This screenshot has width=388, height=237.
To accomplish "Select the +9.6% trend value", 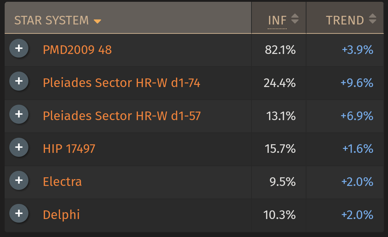I will [357, 83].
